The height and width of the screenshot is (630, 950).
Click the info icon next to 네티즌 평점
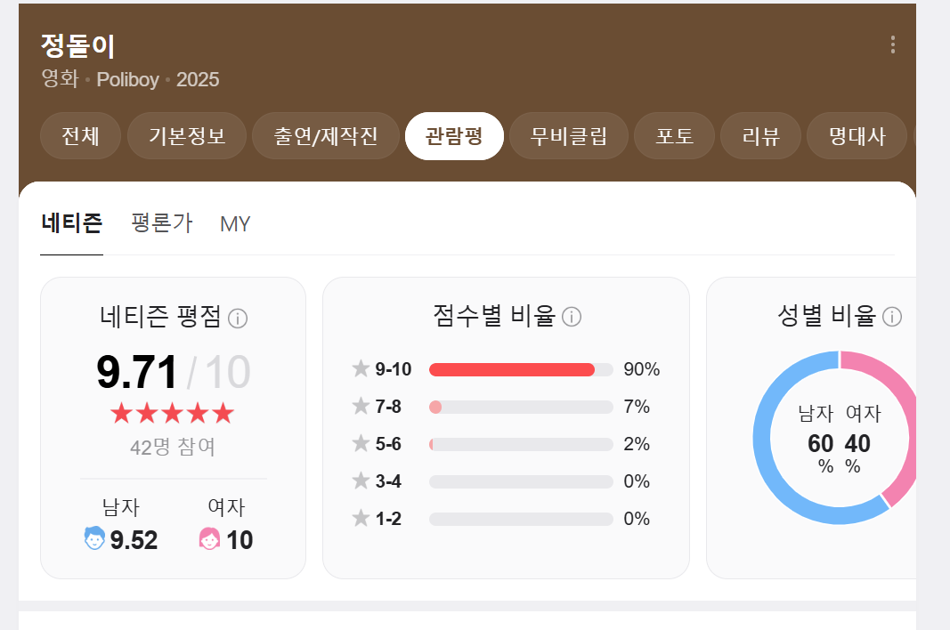pos(237,319)
